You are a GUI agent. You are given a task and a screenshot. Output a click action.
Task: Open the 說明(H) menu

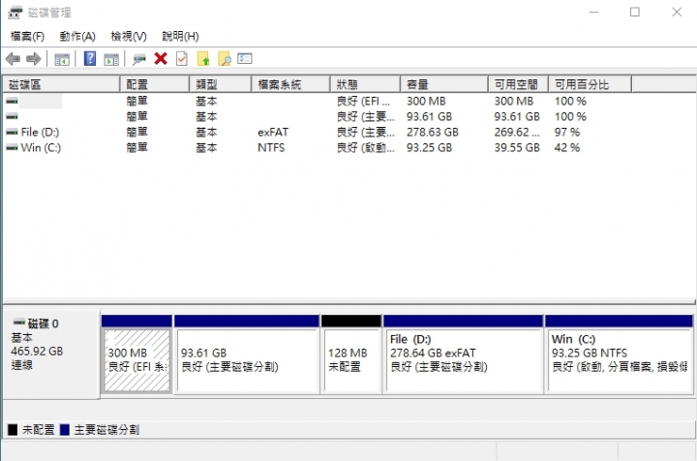click(x=180, y=37)
